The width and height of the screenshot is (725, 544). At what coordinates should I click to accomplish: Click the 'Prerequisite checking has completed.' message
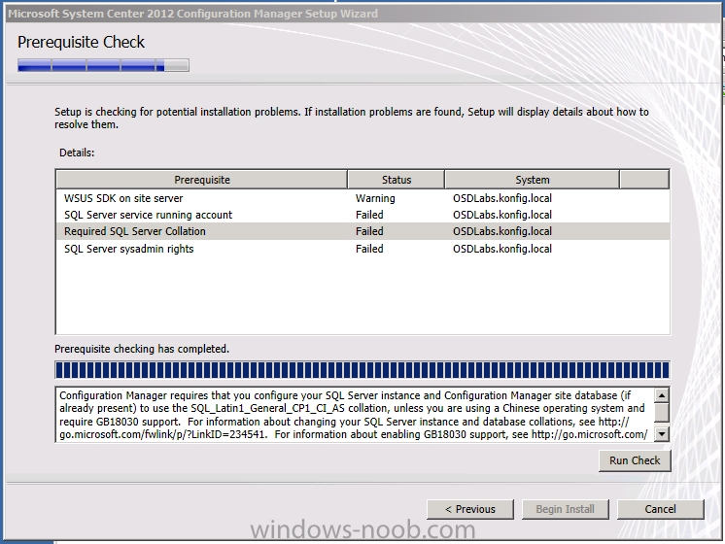[x=142, y=349]
